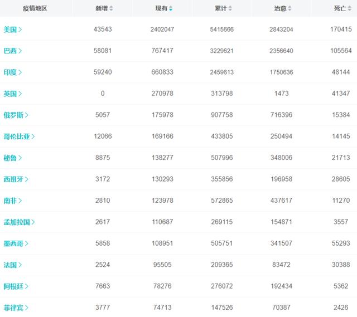The image size is (357, 317).
Task: Select US existing cases value 2402047
Action: pos(162,30)
